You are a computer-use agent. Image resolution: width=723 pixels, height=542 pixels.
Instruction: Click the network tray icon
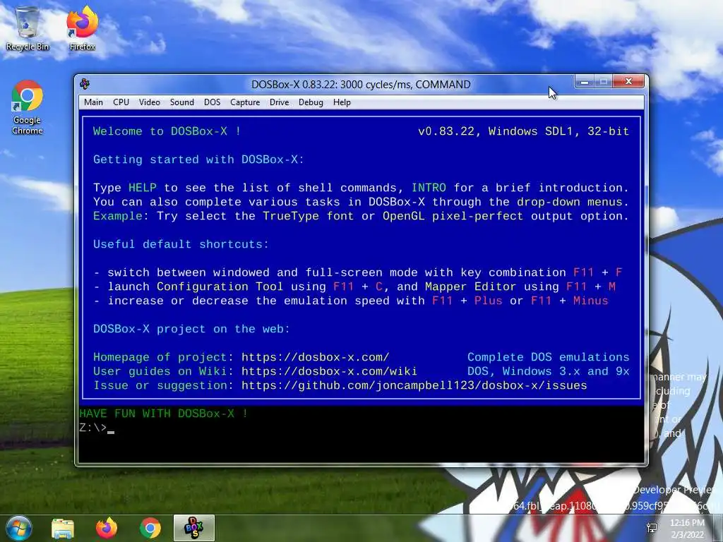(x=652, y=528)
